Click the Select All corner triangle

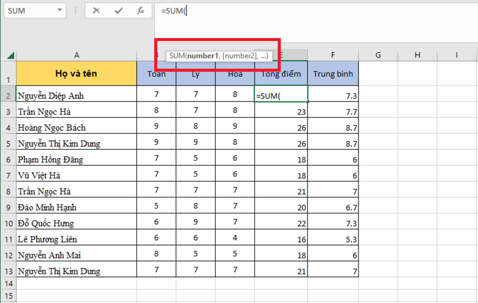[x=11, y=55]
